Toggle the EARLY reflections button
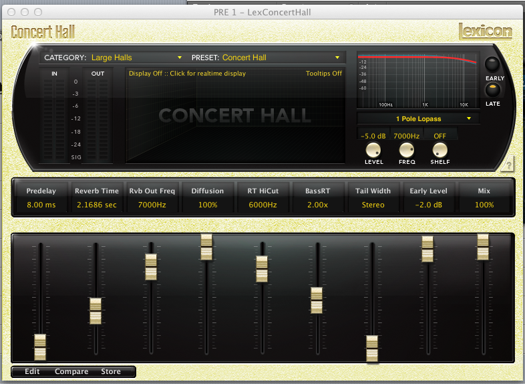This screenshot has width=525, height=384. 492,64
